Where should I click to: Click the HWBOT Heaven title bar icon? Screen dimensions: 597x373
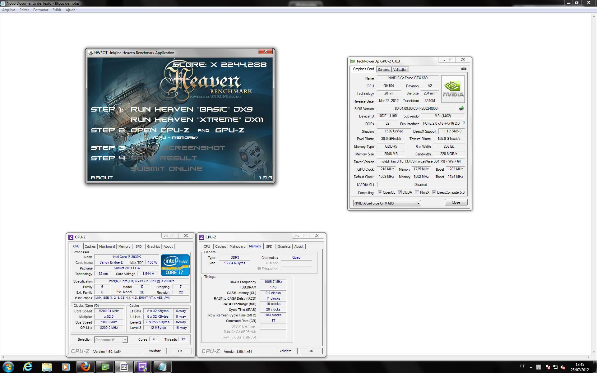click(90, 53)
